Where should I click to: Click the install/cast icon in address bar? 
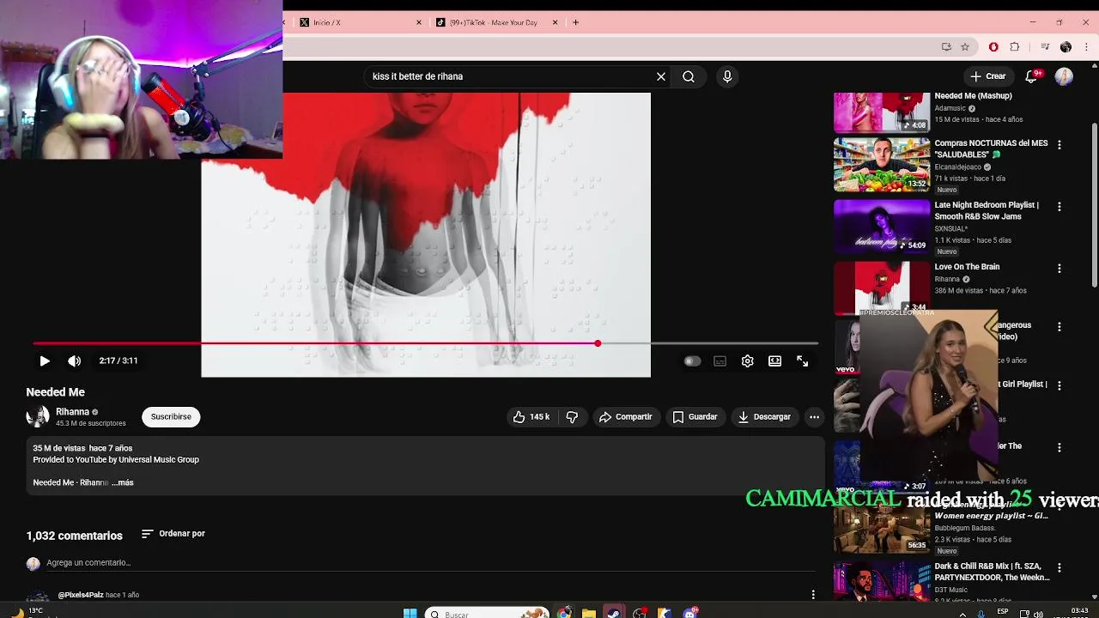pos(946,47)
